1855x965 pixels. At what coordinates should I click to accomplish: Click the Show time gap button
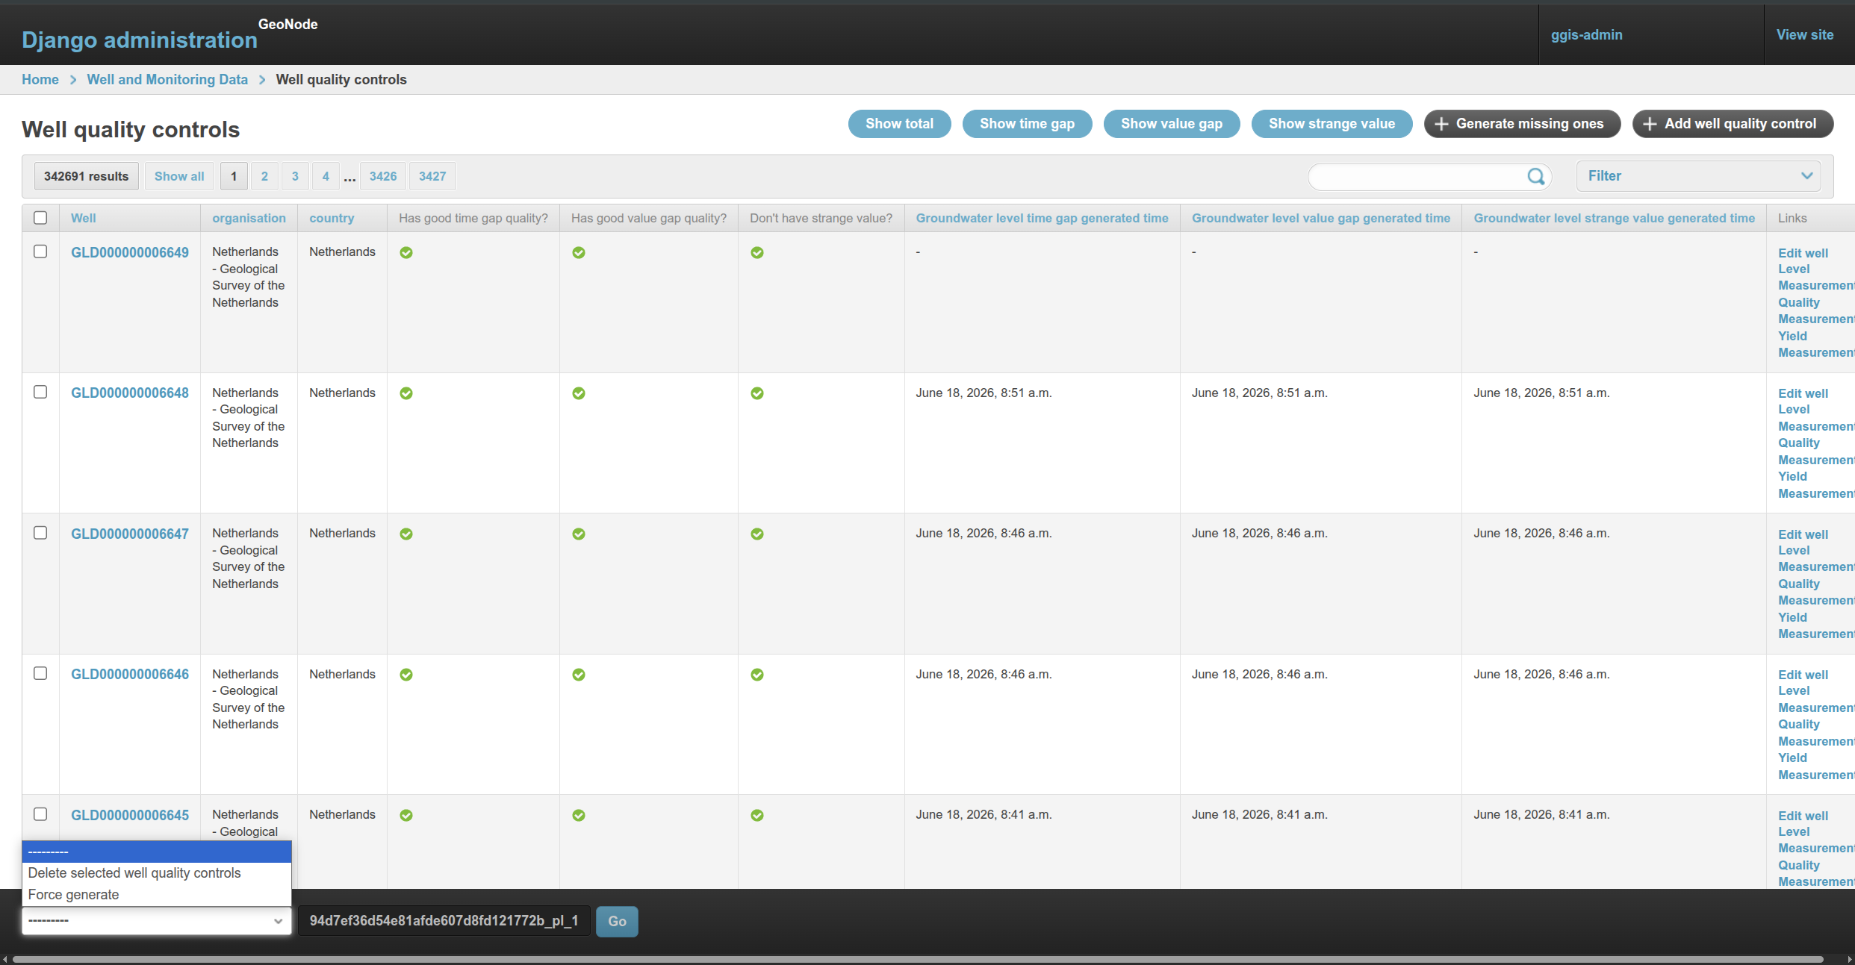1027,124
